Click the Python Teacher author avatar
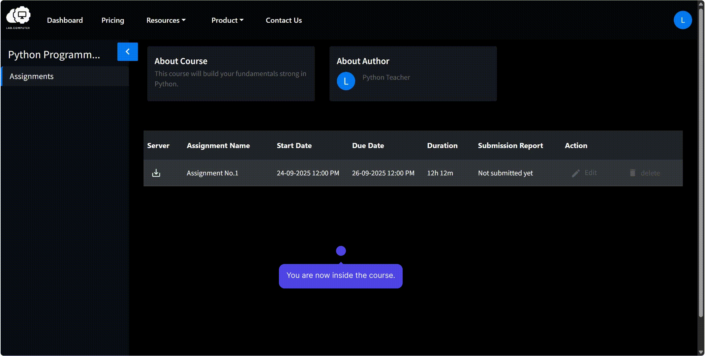 click(346, 81)
